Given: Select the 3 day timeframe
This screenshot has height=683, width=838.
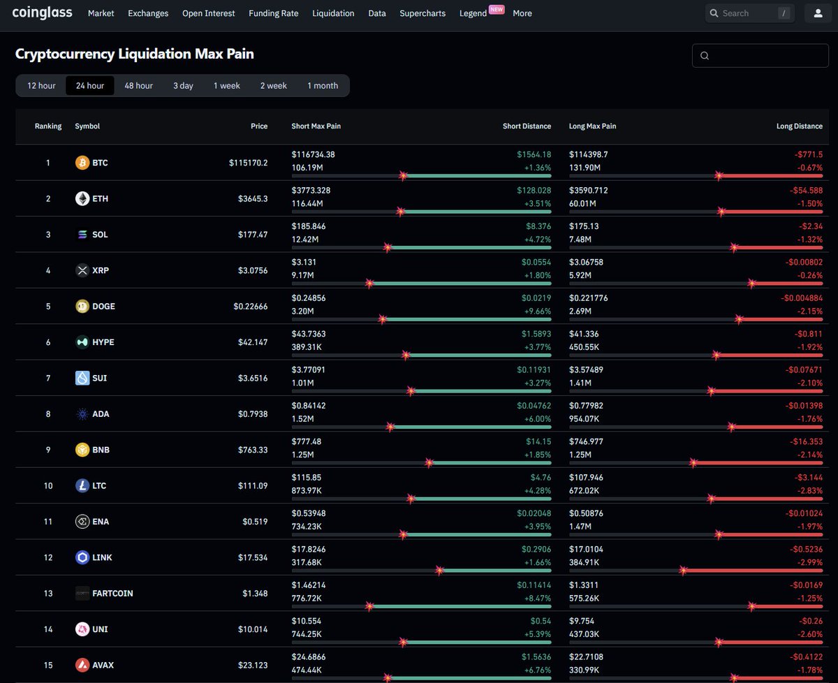Looking at the screenshot, I should coord(183,86).
